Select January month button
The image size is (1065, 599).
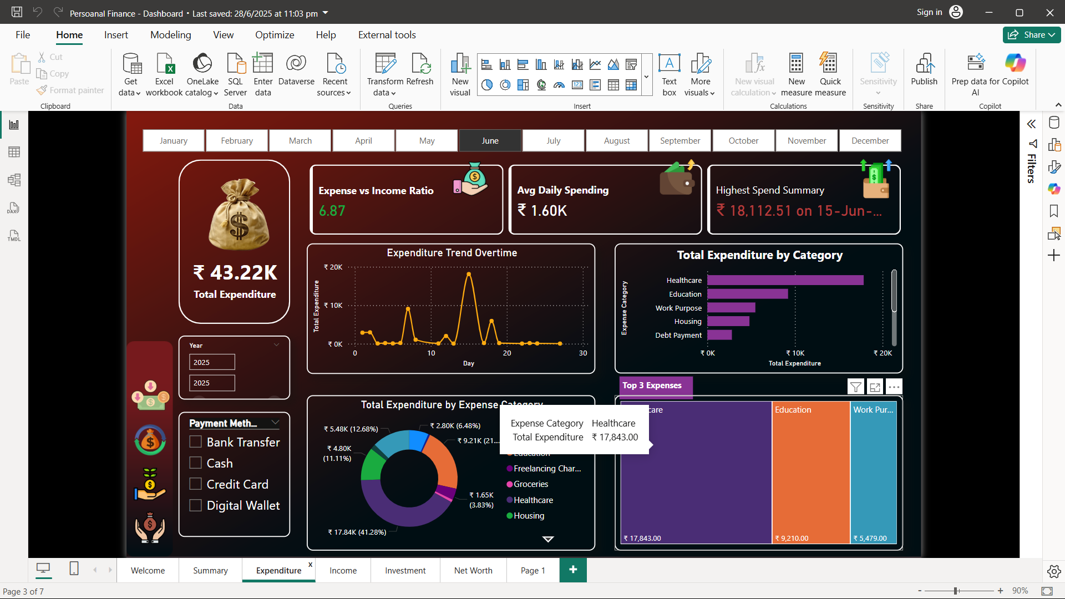tap(174, 140)
